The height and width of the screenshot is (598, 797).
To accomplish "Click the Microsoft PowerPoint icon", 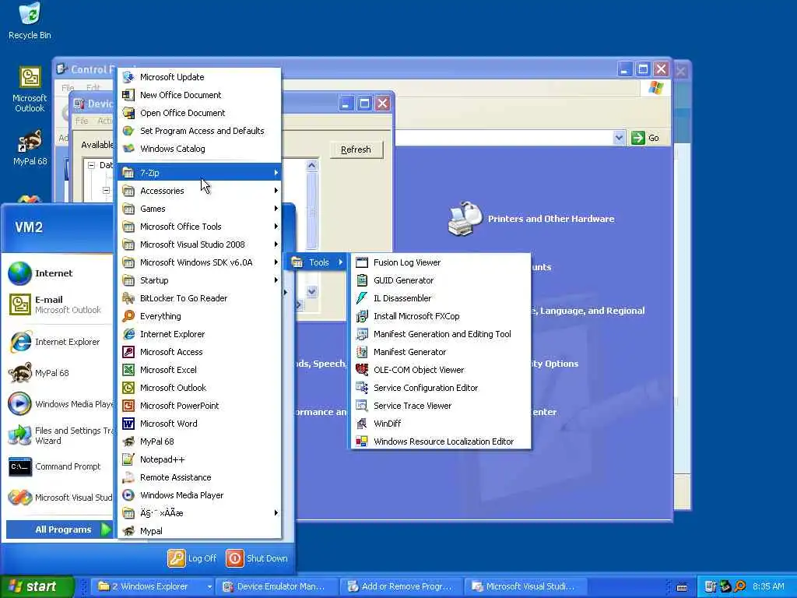I will coord(128,405).
